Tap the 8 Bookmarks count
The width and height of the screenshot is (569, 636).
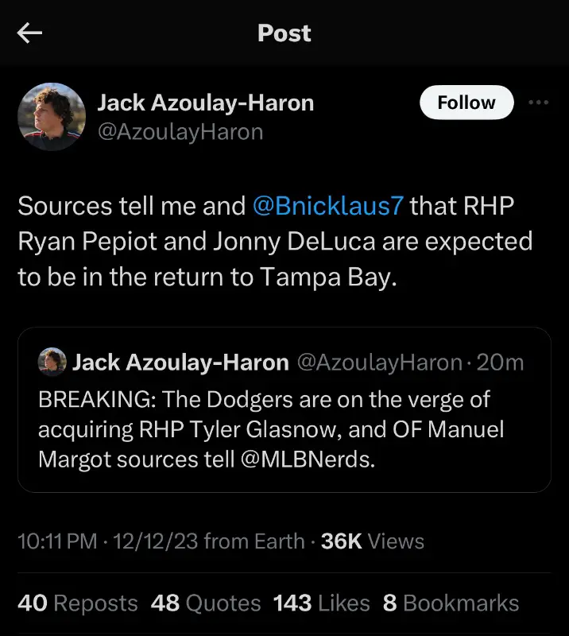coord(451,603)
